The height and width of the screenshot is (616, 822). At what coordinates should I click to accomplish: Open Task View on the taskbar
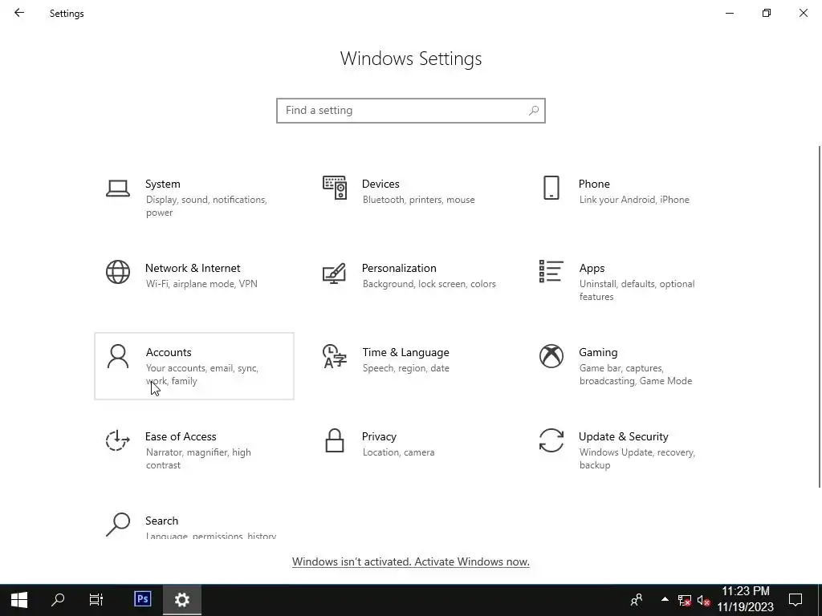tap(96, 600)
